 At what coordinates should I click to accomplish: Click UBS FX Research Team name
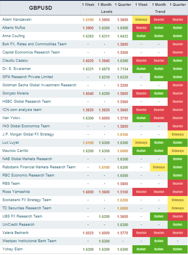22,216
